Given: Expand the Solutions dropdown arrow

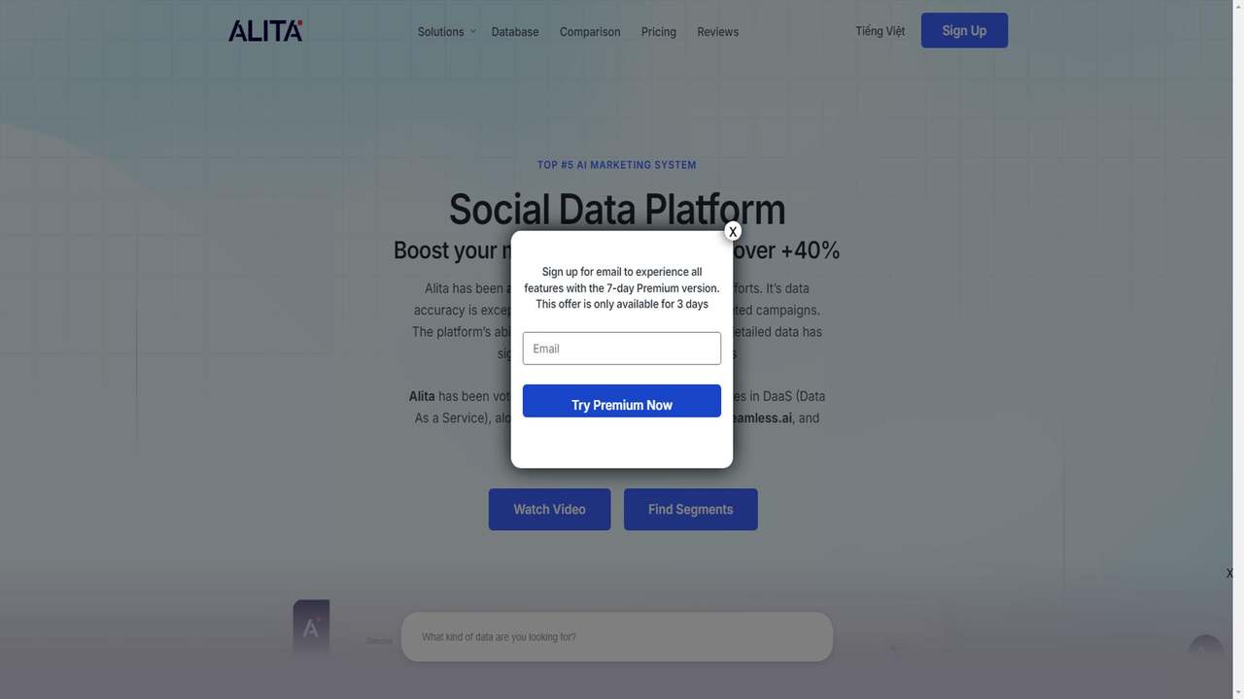Looking at the screenshot, I should click(473, 31).
